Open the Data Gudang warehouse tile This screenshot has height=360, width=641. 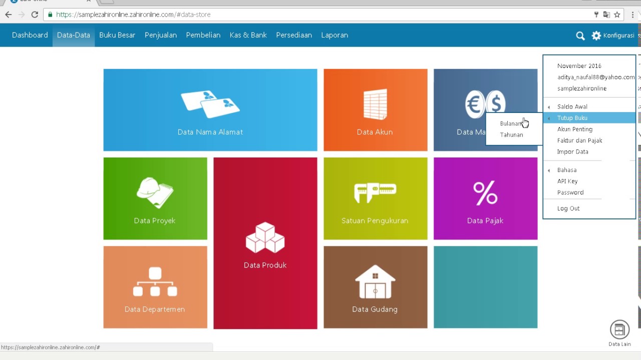[376, 287]
